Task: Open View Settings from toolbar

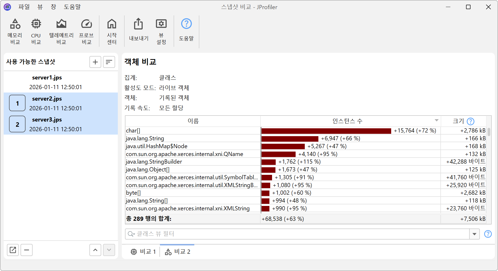Action: 161,31
